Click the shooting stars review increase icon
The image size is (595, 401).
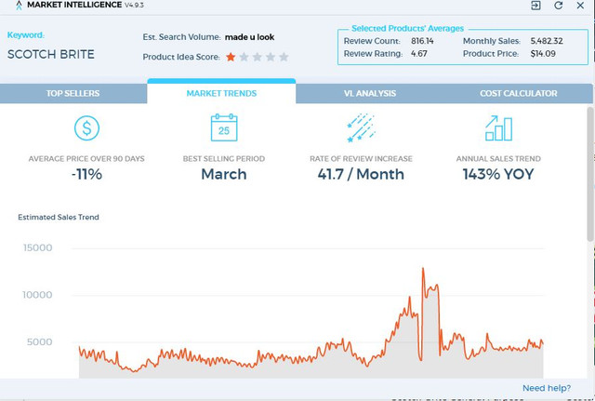pyautogui.click(x=361, y=127)
